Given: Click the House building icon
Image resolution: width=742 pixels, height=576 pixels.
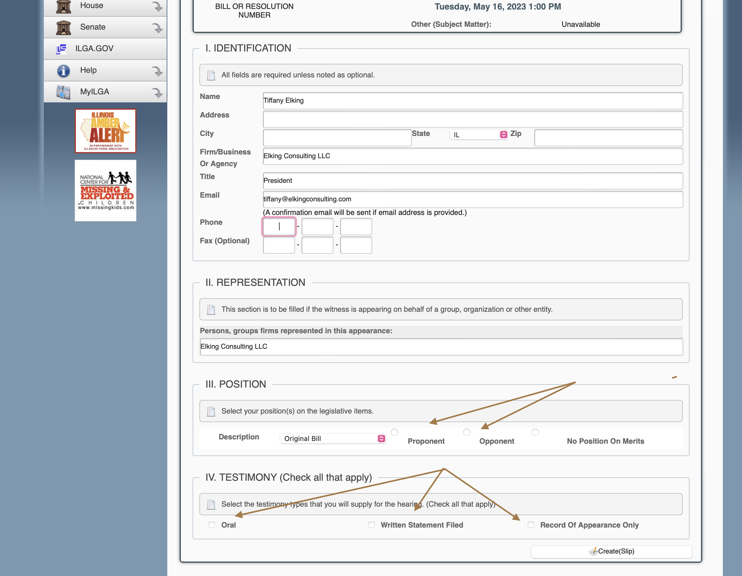Looking at the screenshot, I should click(x=64, y=6).
